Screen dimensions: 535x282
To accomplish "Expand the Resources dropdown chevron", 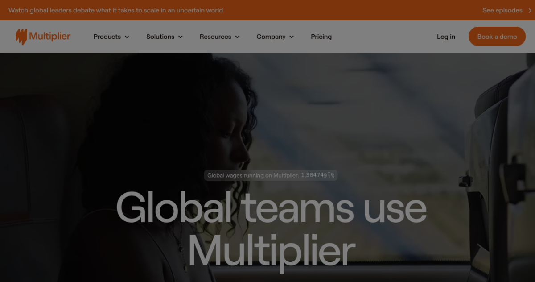I will point(237,37).
